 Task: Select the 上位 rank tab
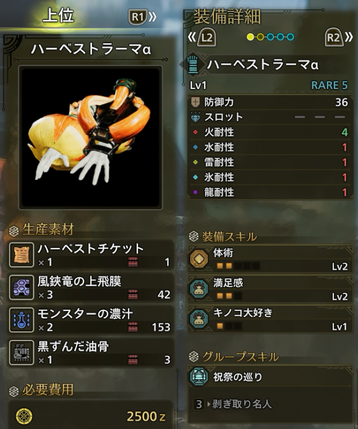click(58, 16)
